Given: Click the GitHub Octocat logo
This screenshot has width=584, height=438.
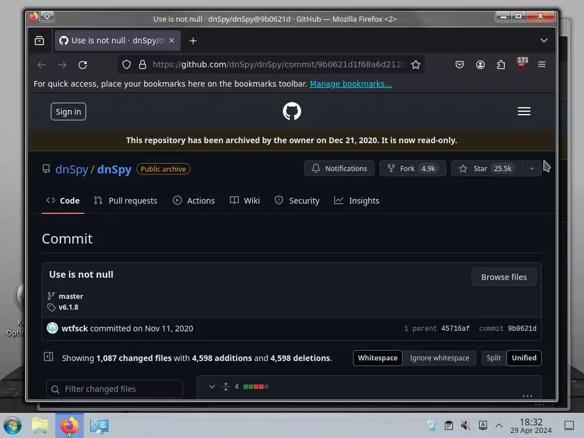Looking at the screenshot, I should 292,111.
